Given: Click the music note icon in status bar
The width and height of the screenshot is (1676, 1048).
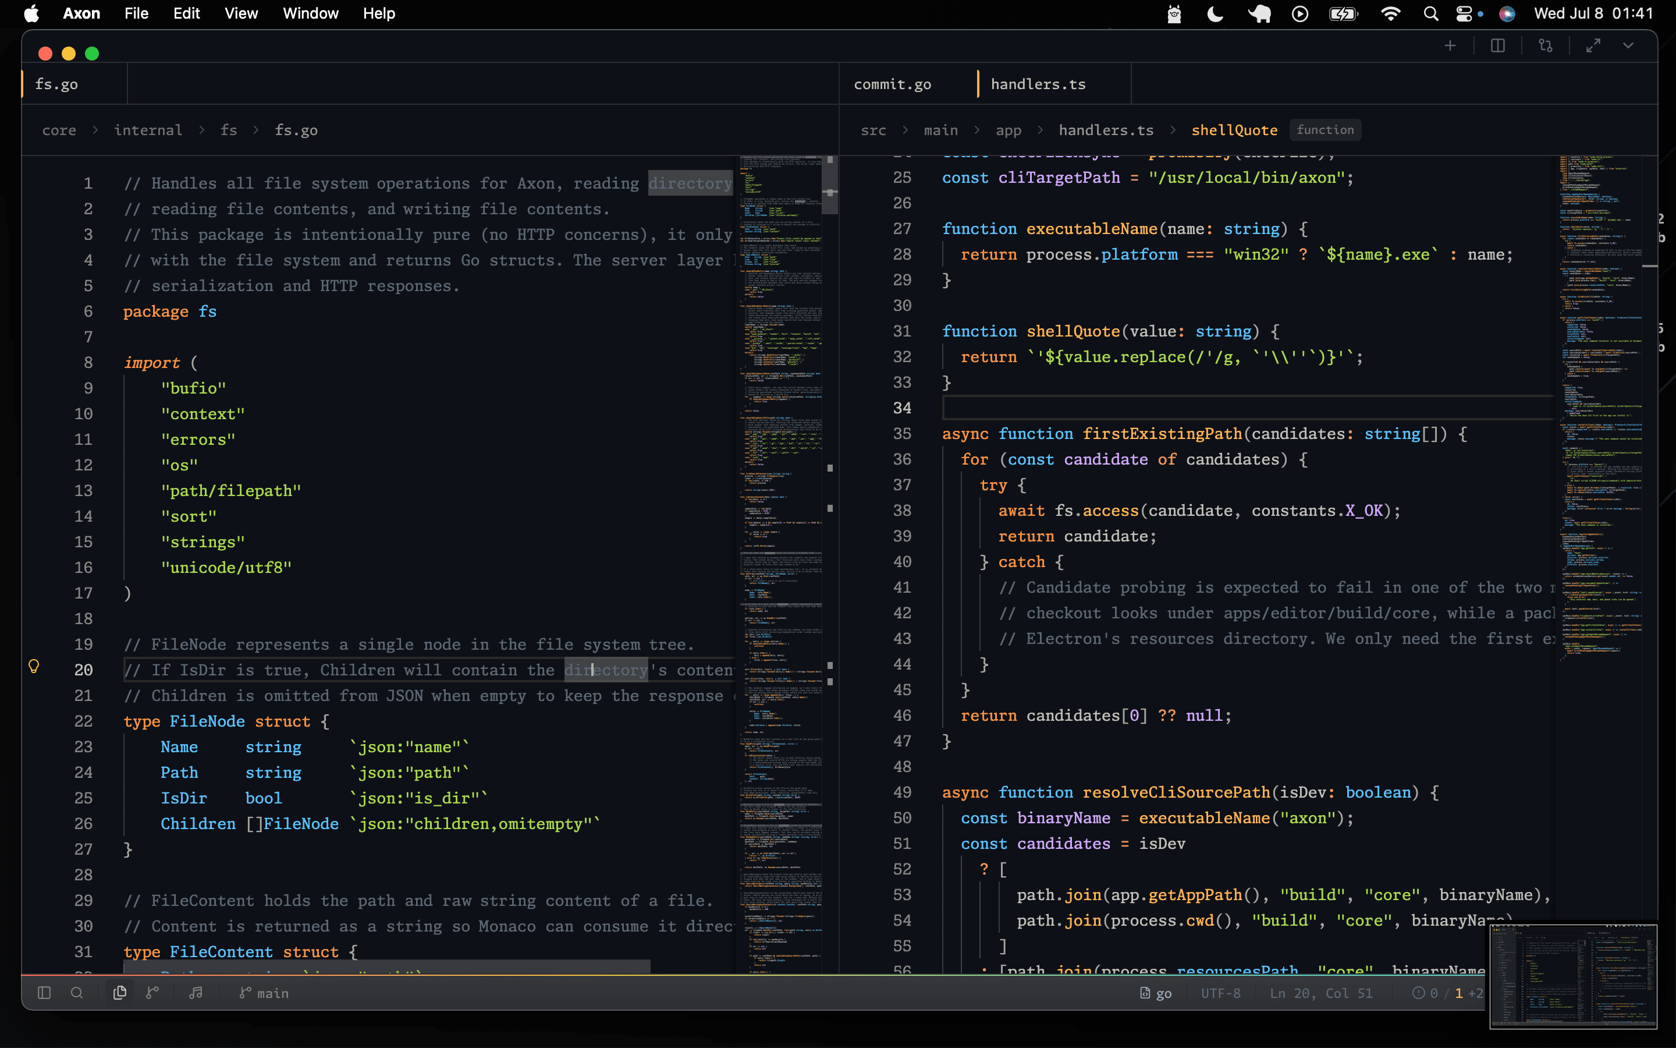Looking at the screenshot, I should tap(196, 993).
